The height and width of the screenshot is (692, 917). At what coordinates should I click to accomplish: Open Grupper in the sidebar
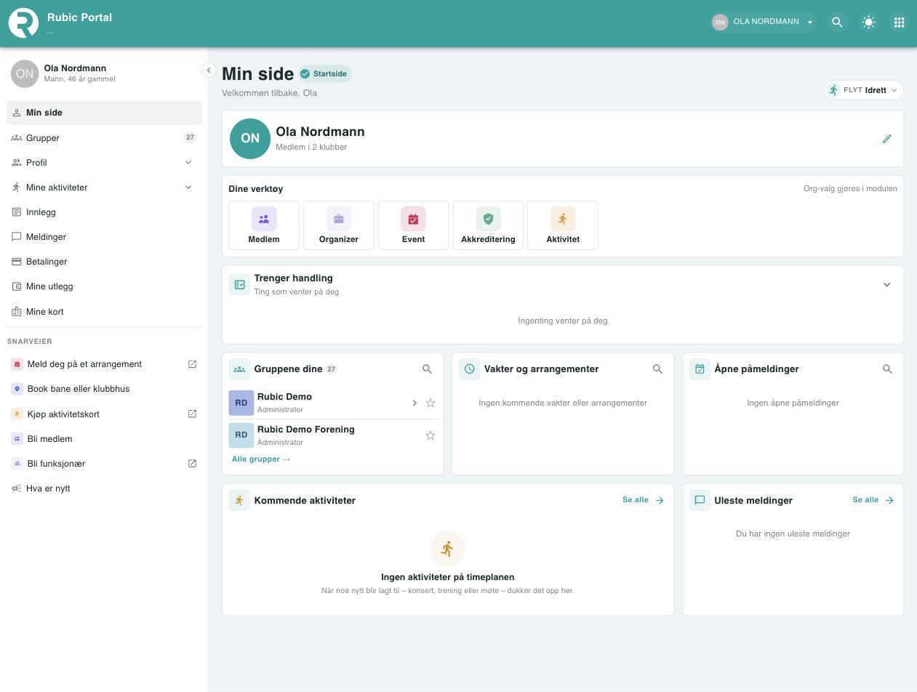coord(104,137)
